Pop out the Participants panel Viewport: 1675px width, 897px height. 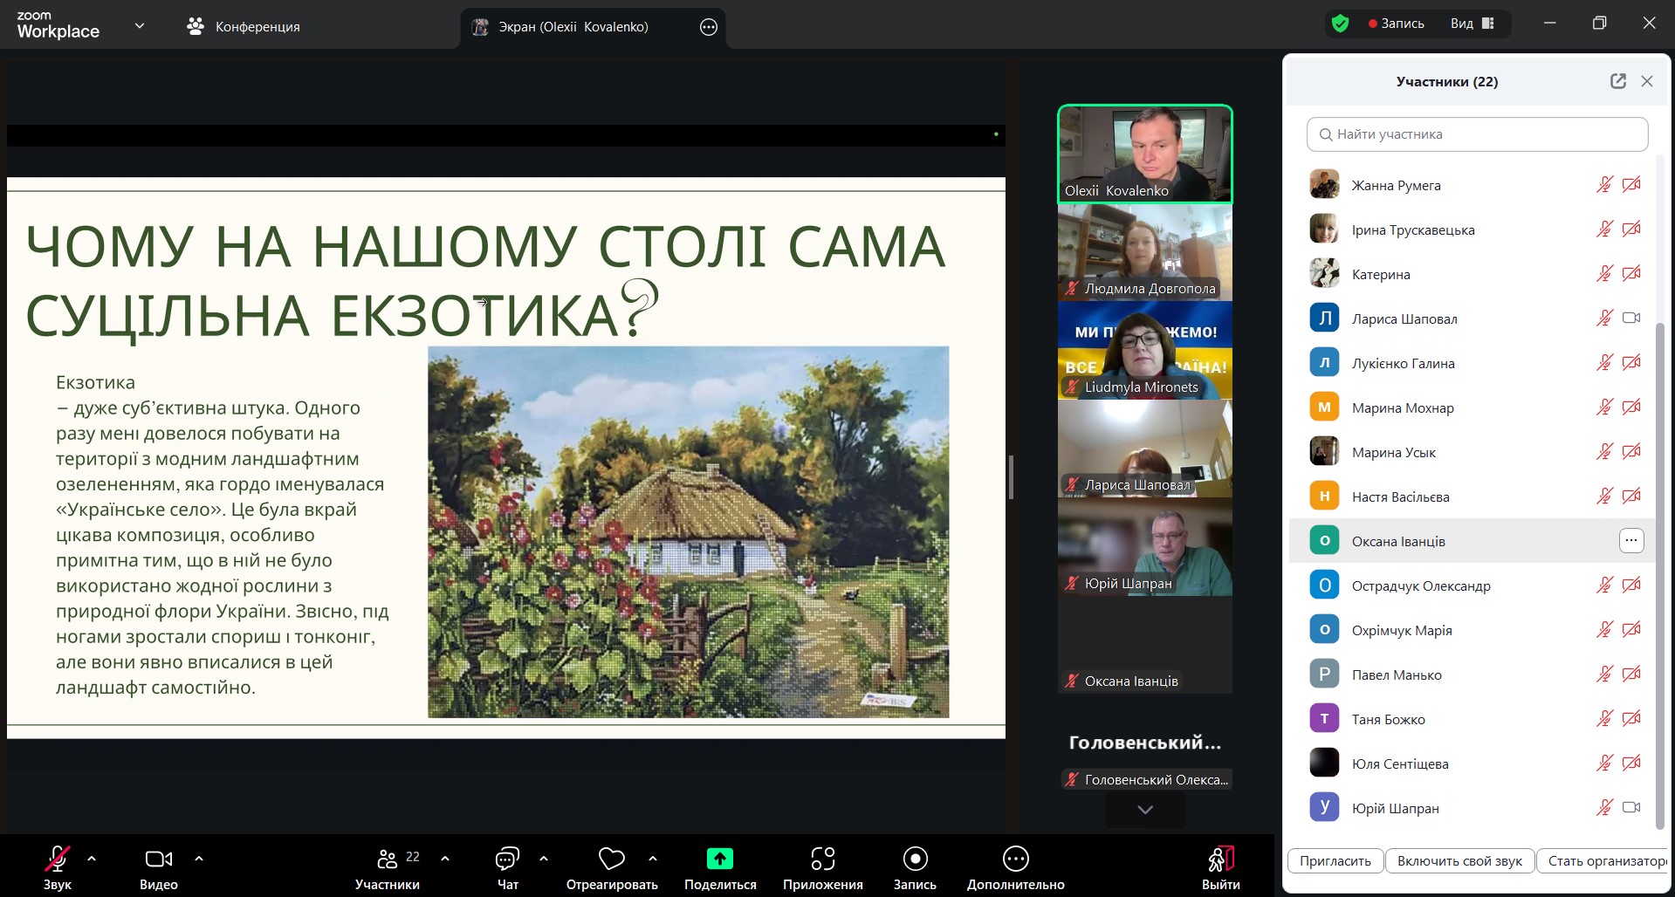[1617, 81]
